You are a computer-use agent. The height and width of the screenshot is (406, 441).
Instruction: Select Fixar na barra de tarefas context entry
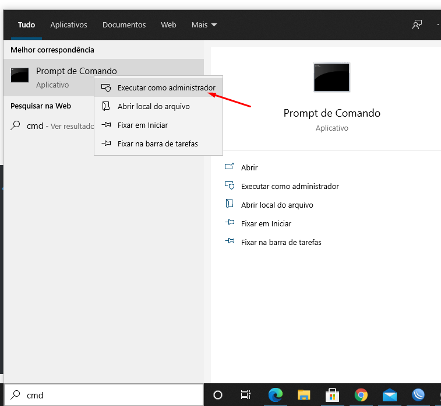pos(157,143)
